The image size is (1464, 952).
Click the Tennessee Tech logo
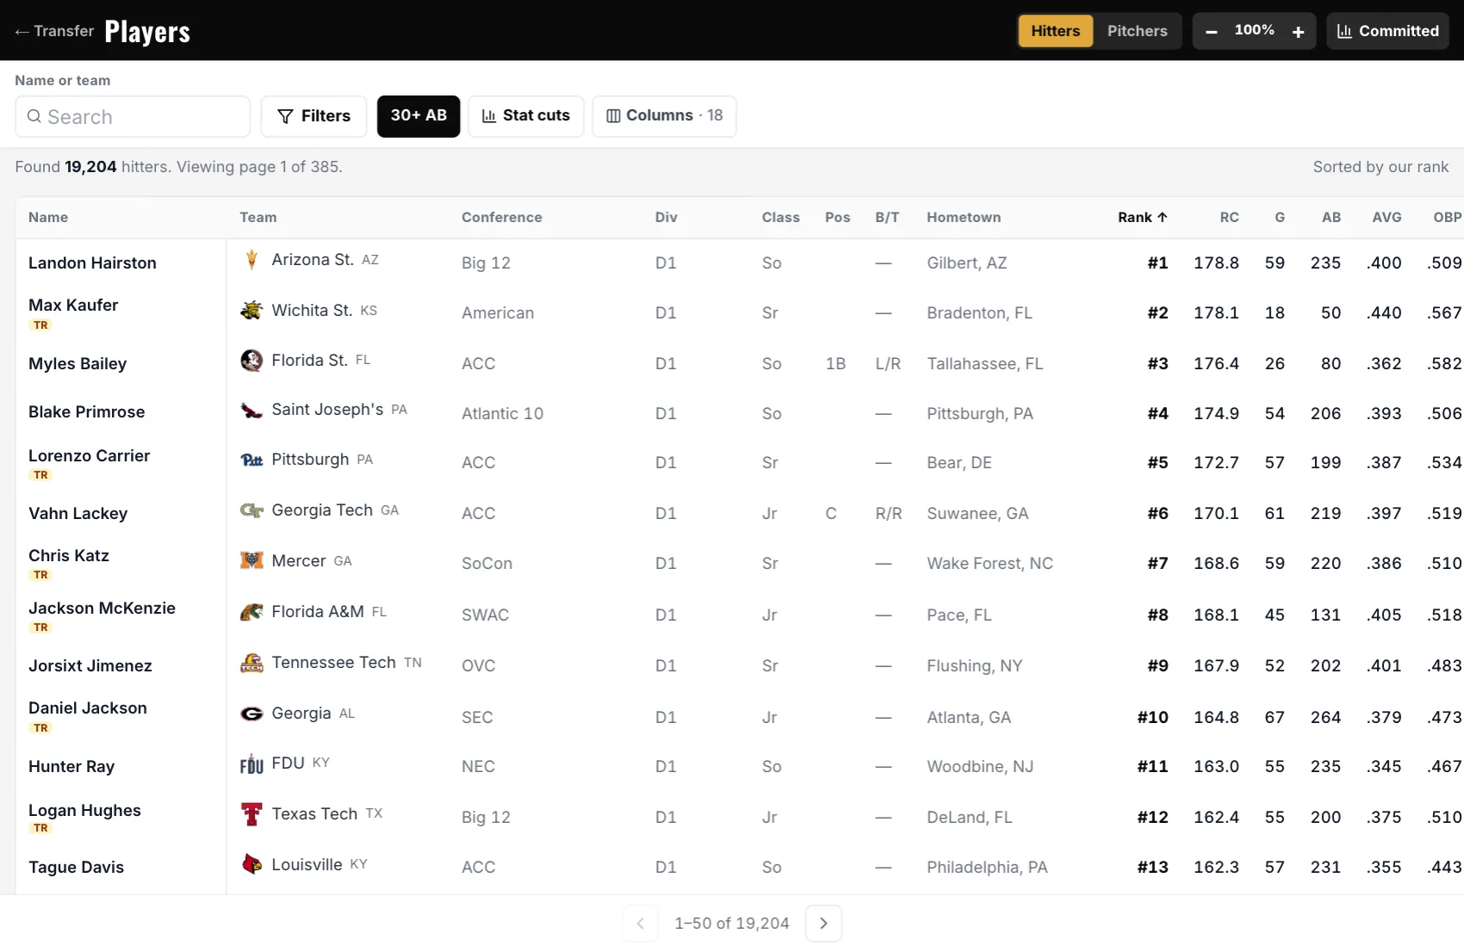(251, 663)
